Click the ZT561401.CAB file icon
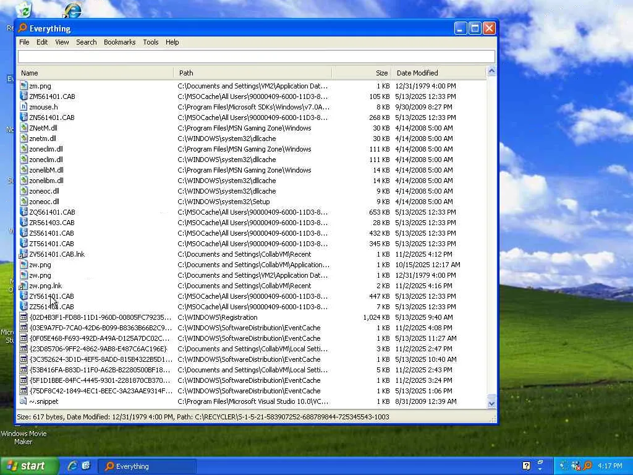 pyautogui.click(x=24, y=243)
